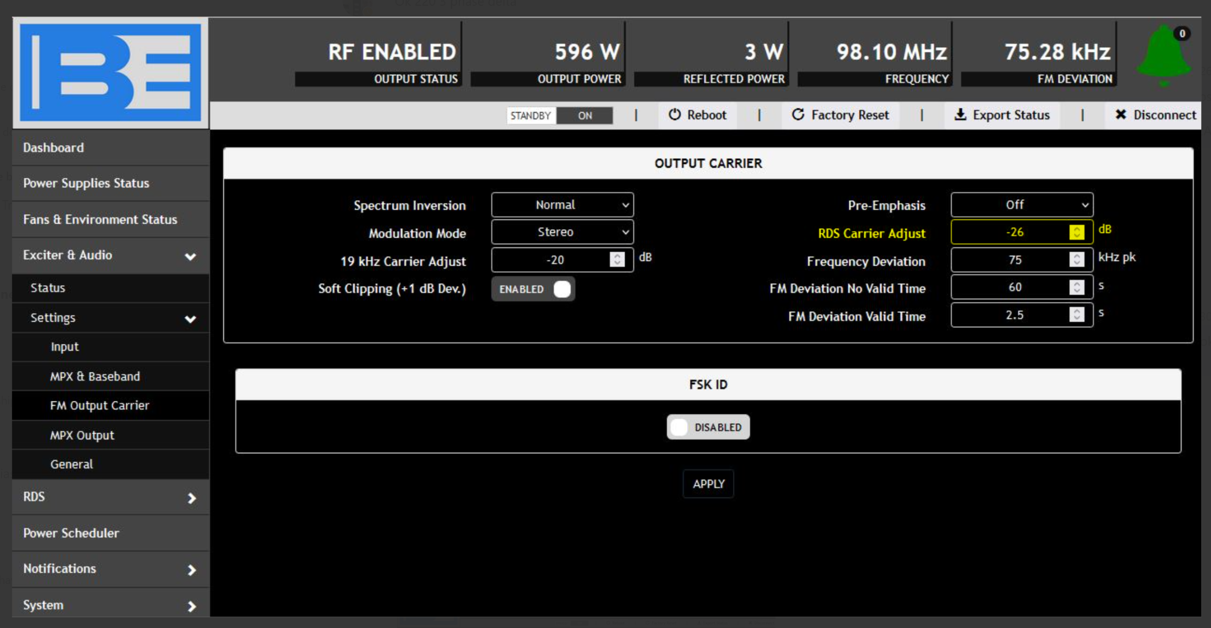Click the Disconnect X icon
This screenshot has height=628, width=1211.
pyautogui.click(x=1121, y=115)
